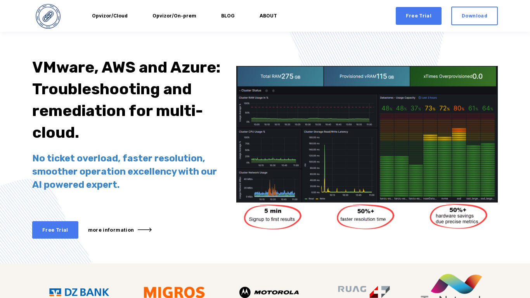
Task: Open the ABOUT menu item
Action: (x=268, y=16)
